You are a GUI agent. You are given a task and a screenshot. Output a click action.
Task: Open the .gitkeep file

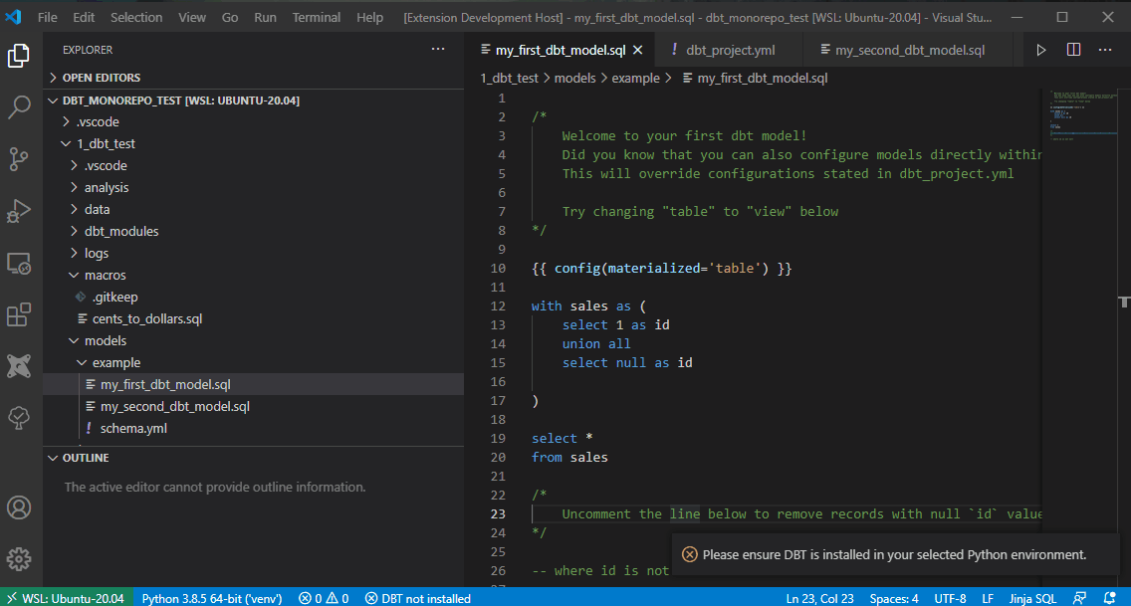click(253, 297)
